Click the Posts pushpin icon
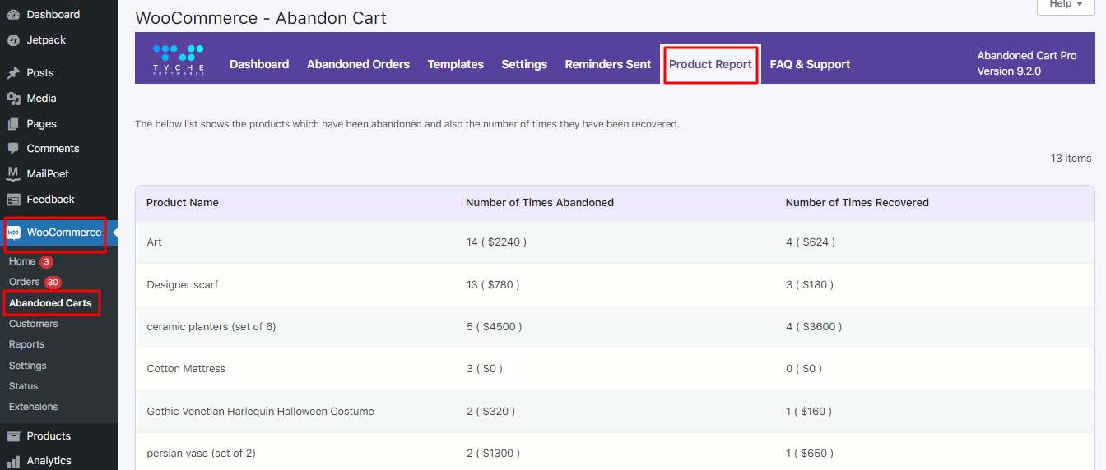This screenshot has height=470, width=1106. (13, 73)
